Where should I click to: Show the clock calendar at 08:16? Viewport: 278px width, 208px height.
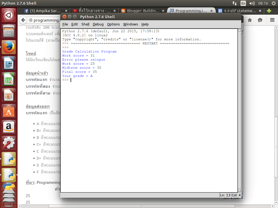pyautogui.click(x=263, y=3)
